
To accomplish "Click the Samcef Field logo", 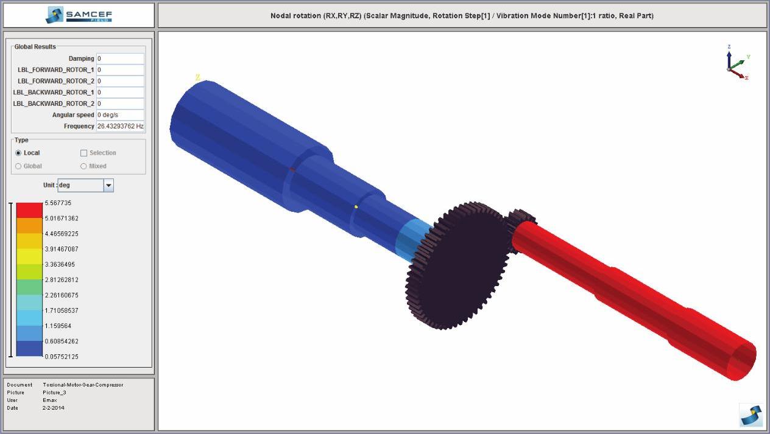I will pyautogui.click(x=79, y=15).
